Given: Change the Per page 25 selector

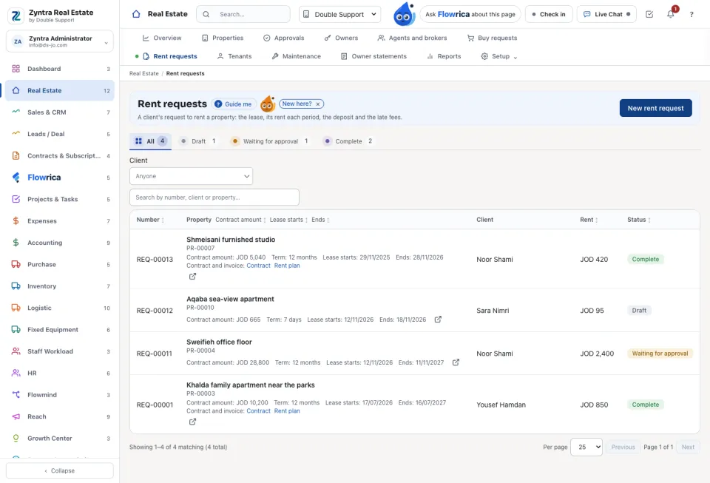Looking at the screenshot, I should point(586,447).
